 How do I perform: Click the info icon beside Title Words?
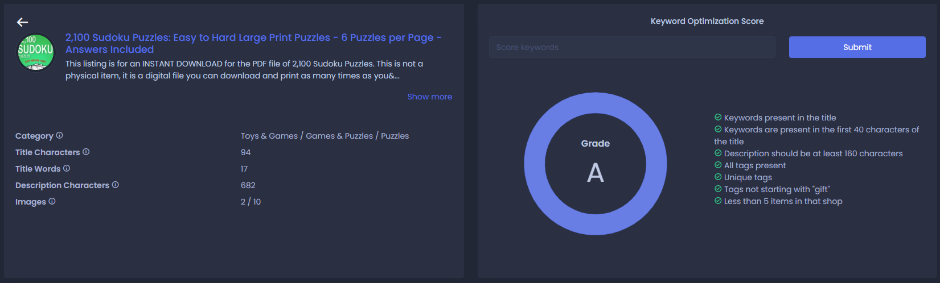67,168
